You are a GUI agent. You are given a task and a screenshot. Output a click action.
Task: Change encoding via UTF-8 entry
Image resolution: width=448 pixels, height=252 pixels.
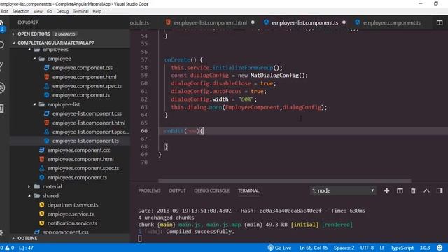coord(367,248)
